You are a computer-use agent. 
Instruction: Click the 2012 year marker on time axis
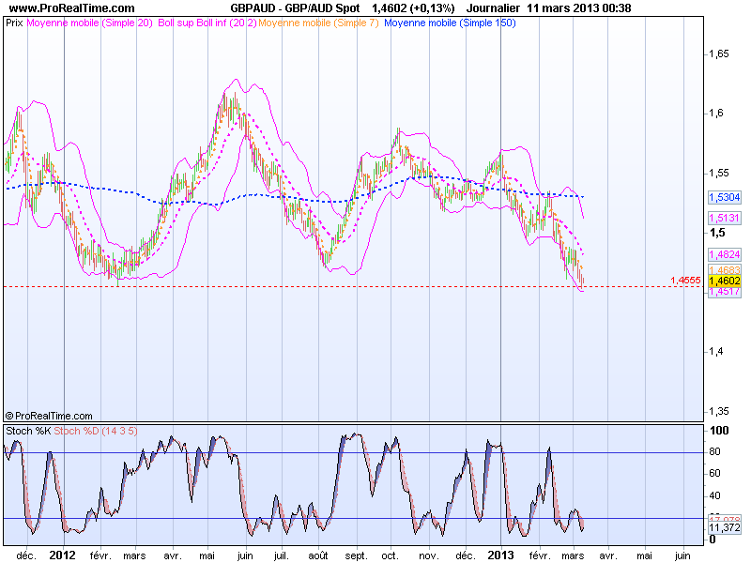tap(64, 555)
